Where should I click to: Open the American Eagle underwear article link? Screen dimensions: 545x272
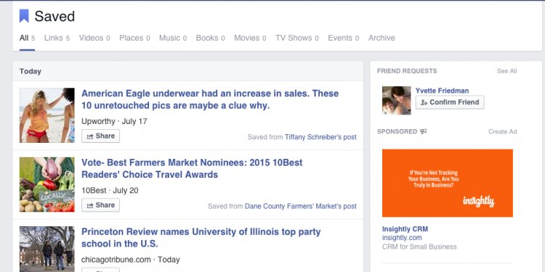[210, 99]
